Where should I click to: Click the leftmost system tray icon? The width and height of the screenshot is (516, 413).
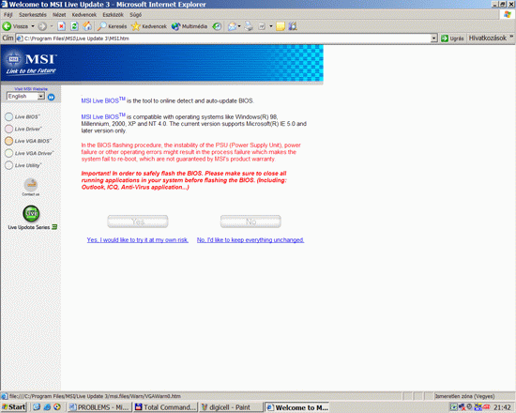click(x=453, y=407)
